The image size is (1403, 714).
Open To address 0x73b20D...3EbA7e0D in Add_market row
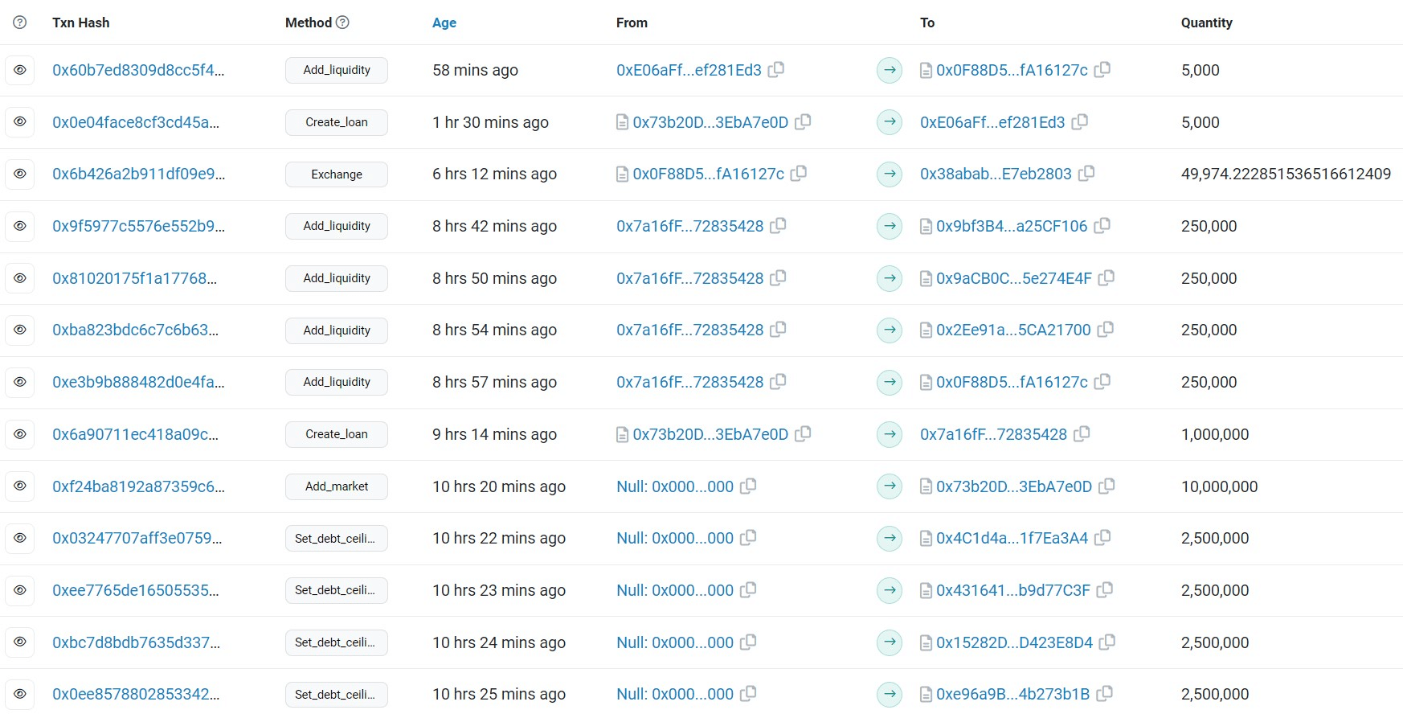coord(1014,486)
